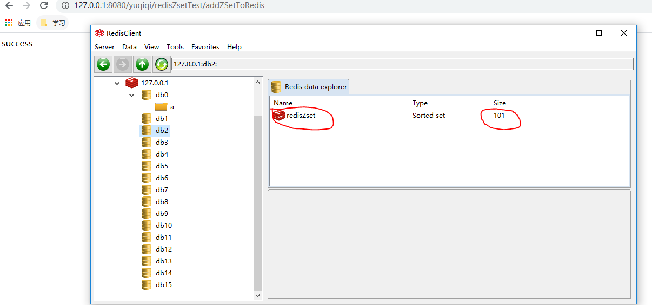Viewport: 652px width, 305px height.
Task: Open the View menu
Action: click(x=152, y=47)
